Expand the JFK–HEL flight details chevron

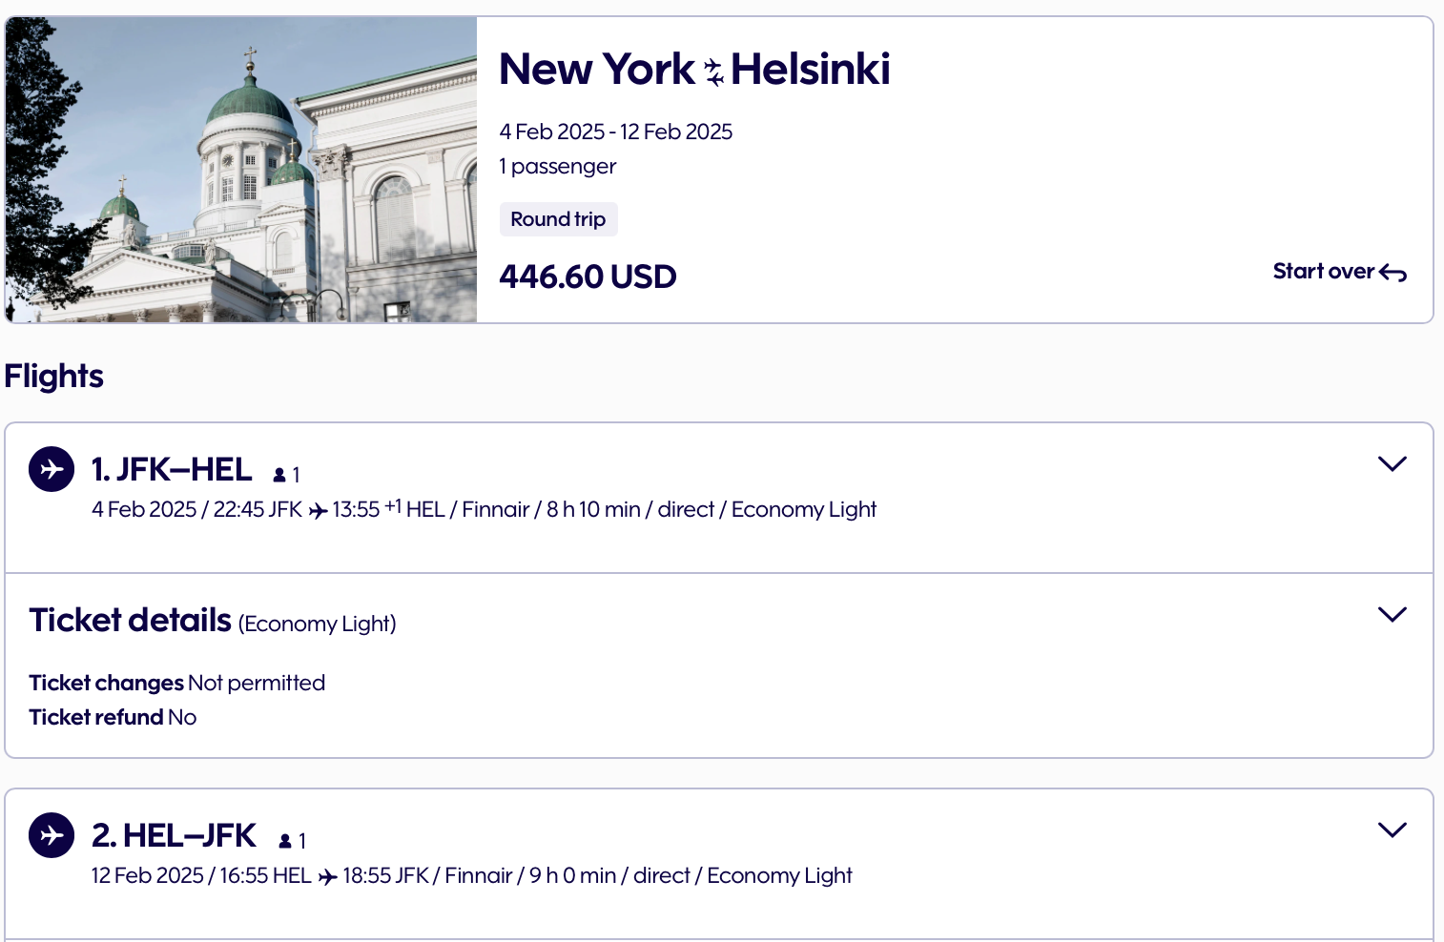click(x=1392, y=464)
